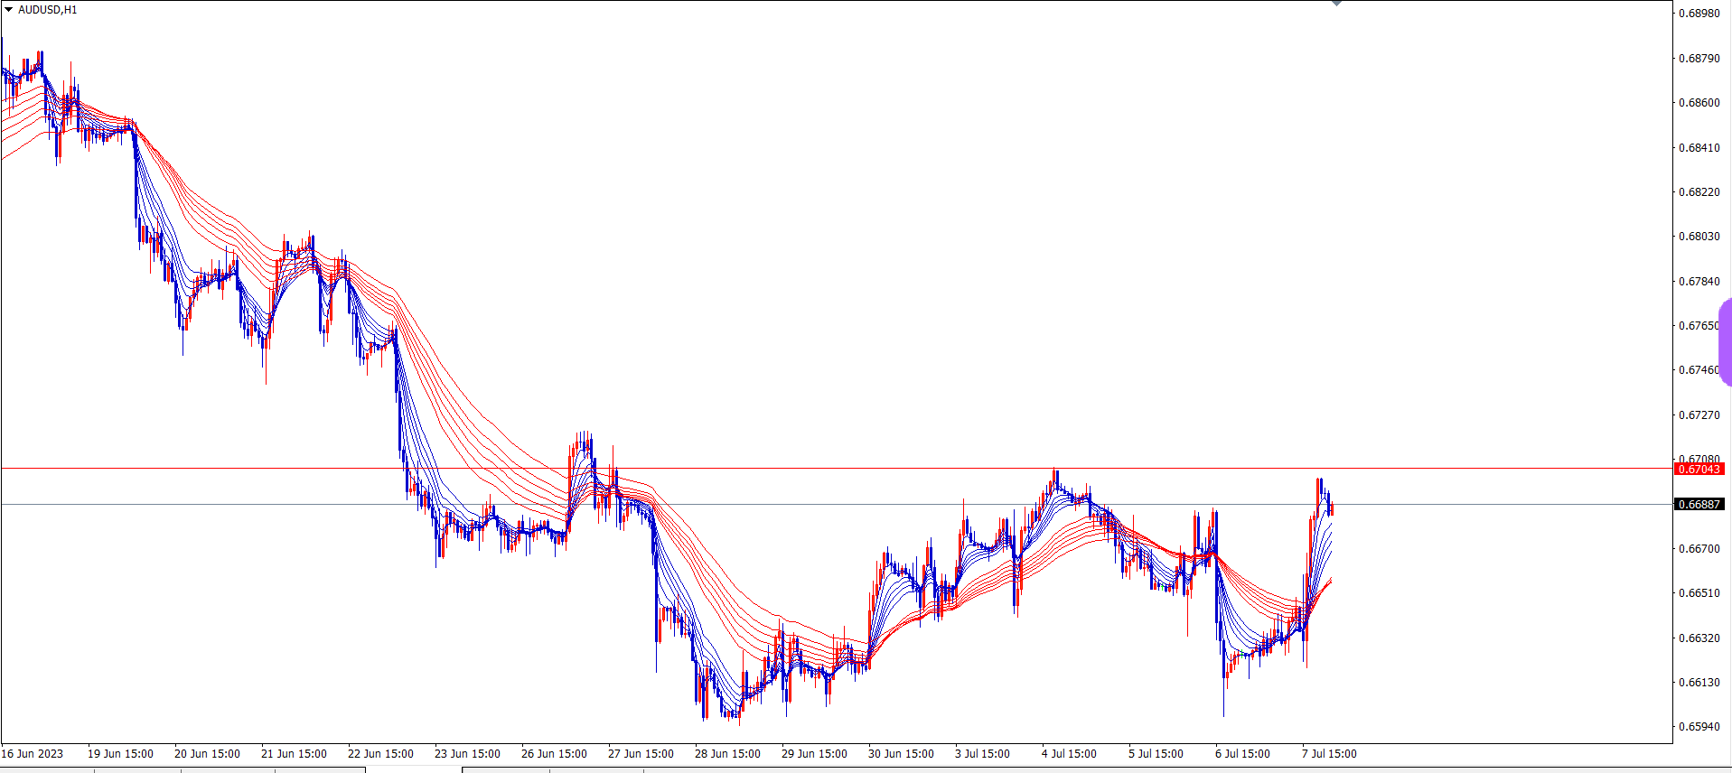Viewport: 1732px width, 773px height.
Task: Select the black 0.66887 current price label
Action: point(1699,504)
